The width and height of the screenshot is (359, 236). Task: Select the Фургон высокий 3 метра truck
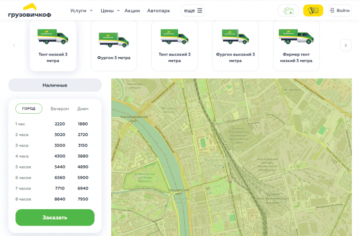(235, 46)
